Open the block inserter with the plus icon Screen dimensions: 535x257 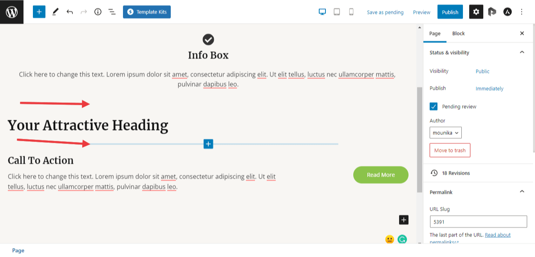tap(39, 12)
